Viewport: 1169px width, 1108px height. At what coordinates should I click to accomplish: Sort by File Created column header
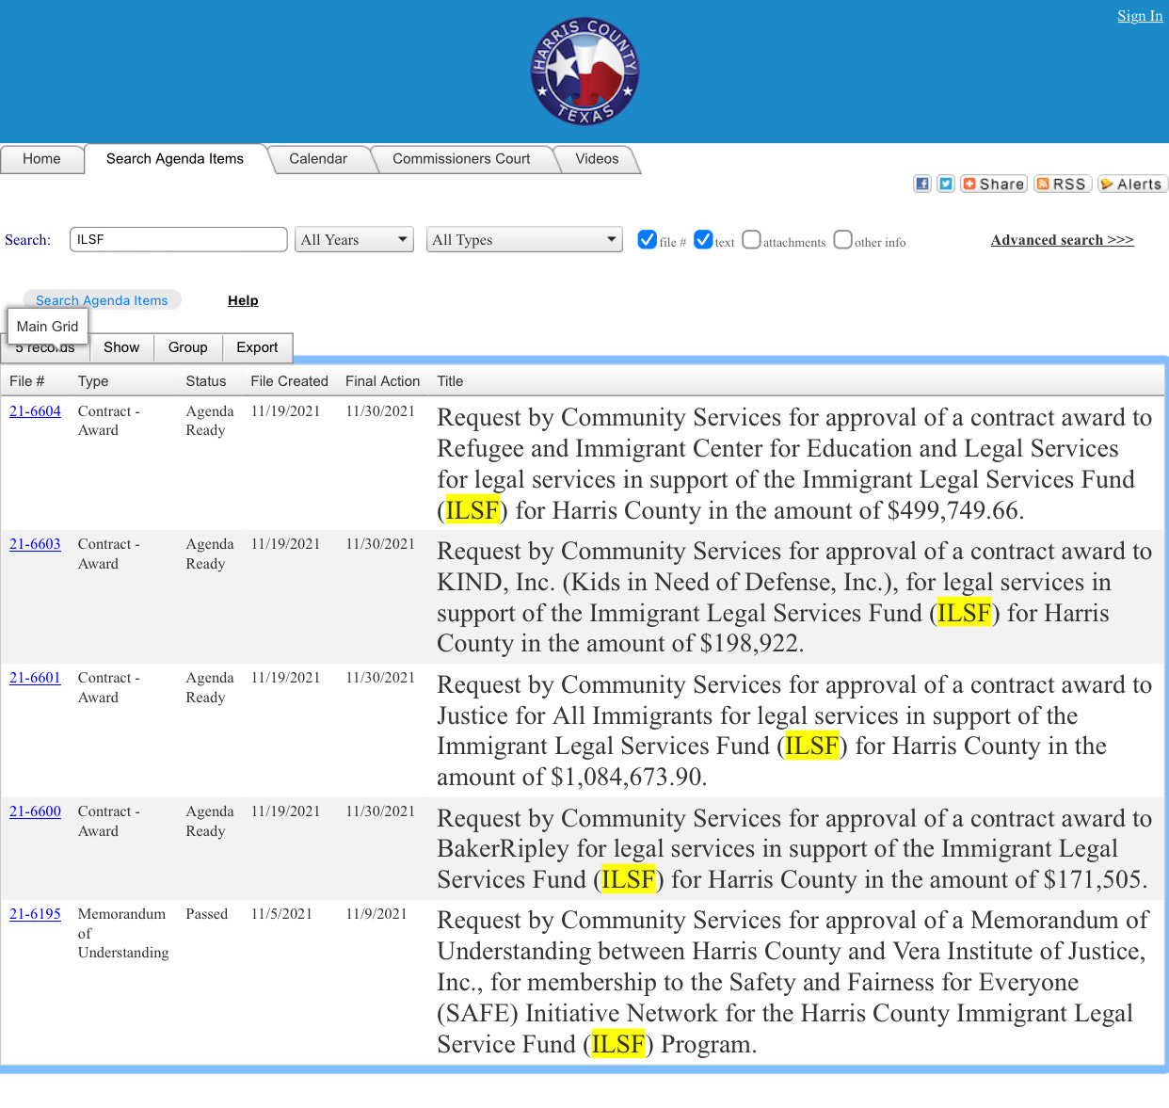(289, 381)
